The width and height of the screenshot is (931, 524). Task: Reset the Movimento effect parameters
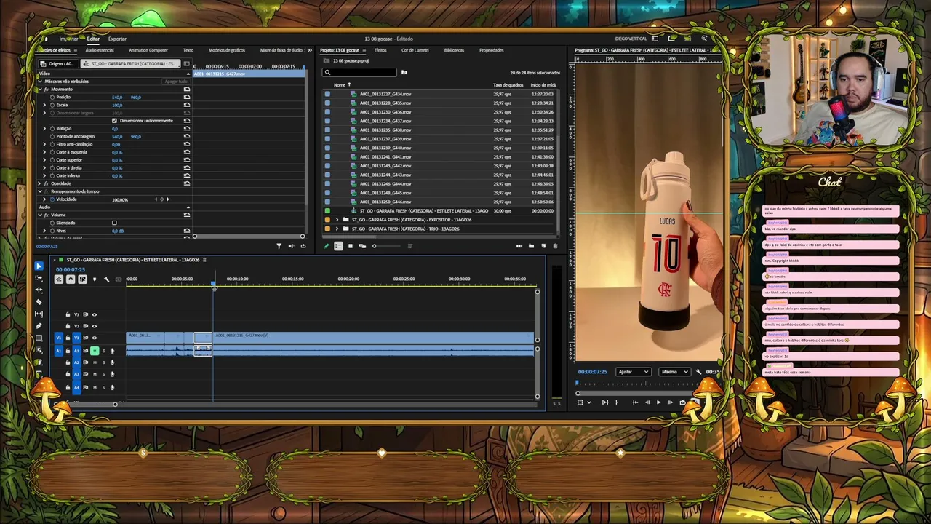pos(187,90)
